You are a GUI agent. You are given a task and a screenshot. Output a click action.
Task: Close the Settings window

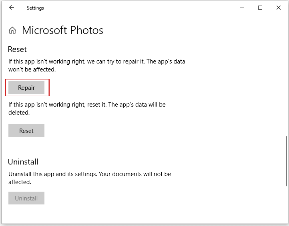tap(279, 8)
